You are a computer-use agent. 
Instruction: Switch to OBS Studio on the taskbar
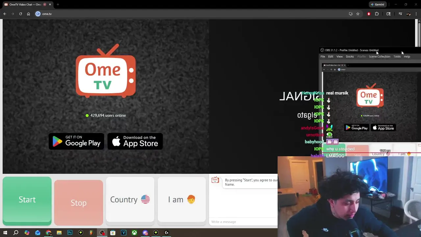(102, 233)
